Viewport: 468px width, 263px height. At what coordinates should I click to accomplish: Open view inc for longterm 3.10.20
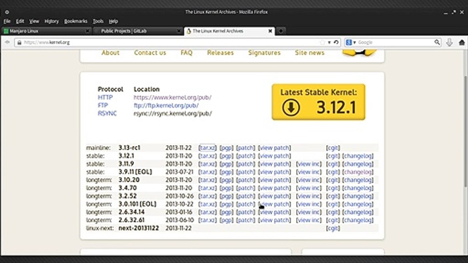[x=309, y=180]
